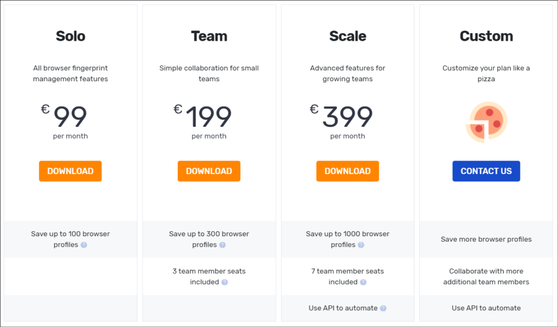This screenshot has height=327, width=558.
Task: Click help icon next to 7 team member seats
Action: (x=363, y=282)
